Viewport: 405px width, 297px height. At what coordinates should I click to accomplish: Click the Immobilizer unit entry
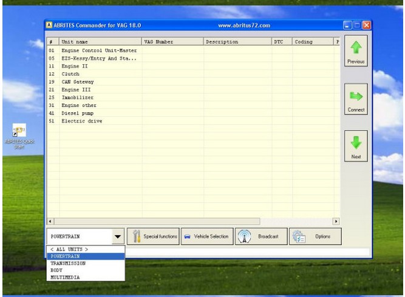[78, 98]
